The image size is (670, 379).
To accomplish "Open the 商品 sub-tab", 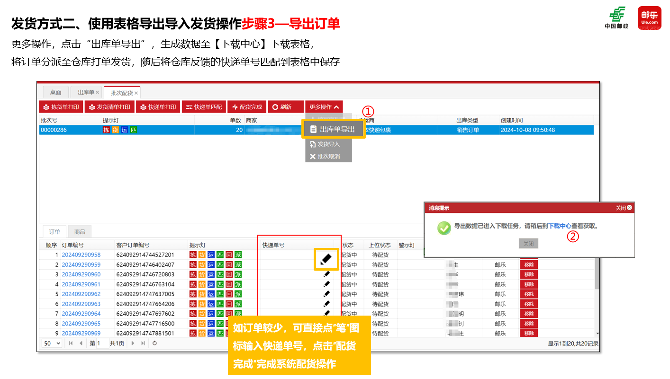I will click(80, 232).
